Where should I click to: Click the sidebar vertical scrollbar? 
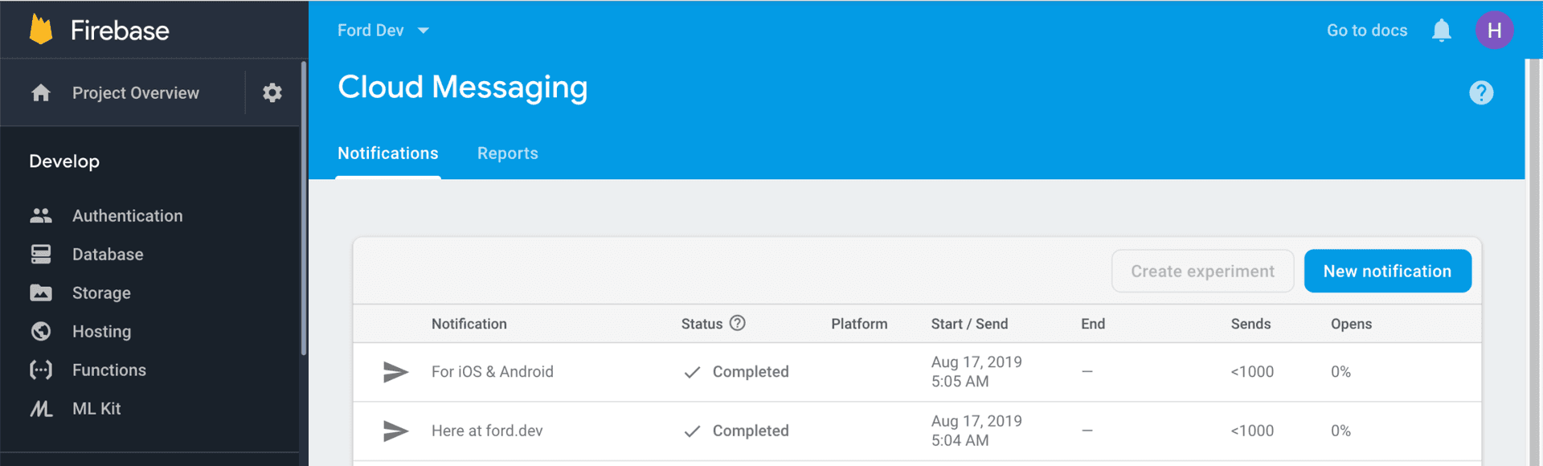[x=304, y=209]
